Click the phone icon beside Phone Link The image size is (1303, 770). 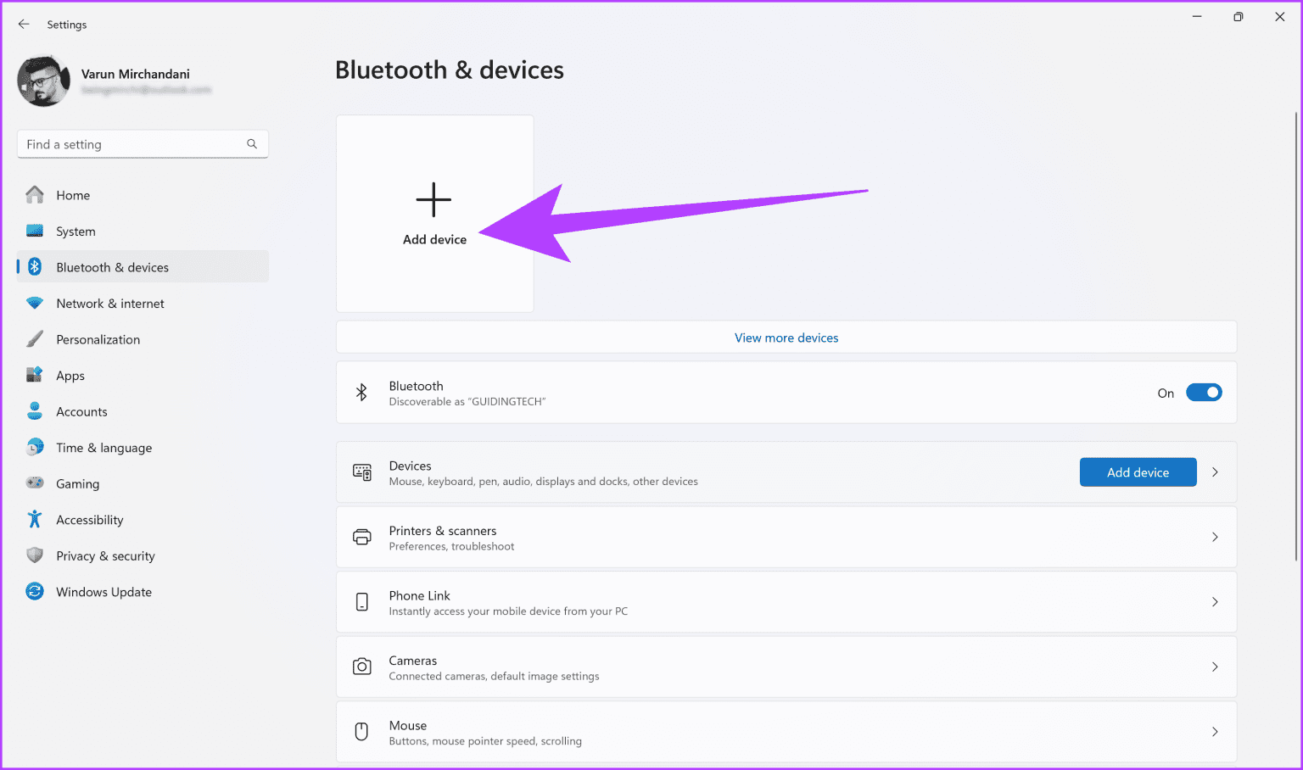tap(362, 602)
